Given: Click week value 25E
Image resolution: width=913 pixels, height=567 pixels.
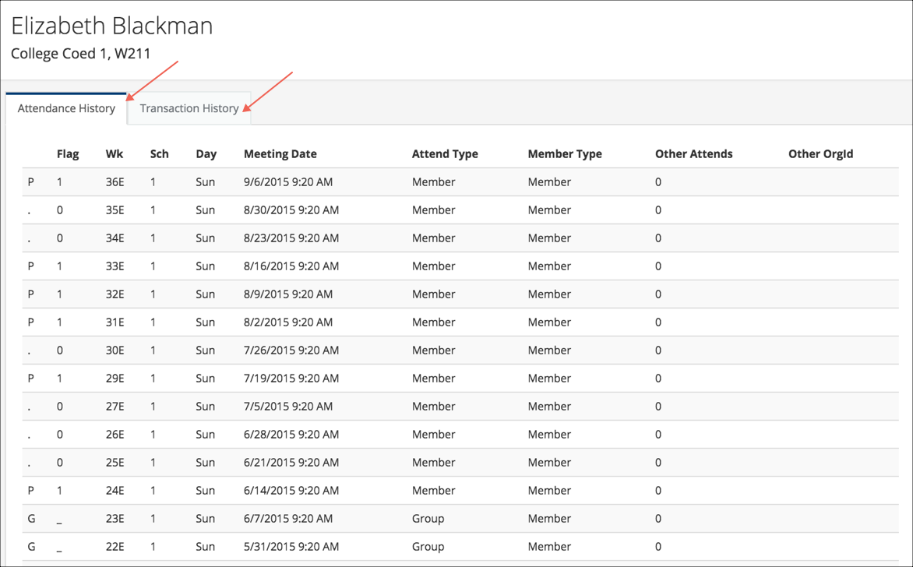Looking at the screenshot, I should (x=115, y=462).
